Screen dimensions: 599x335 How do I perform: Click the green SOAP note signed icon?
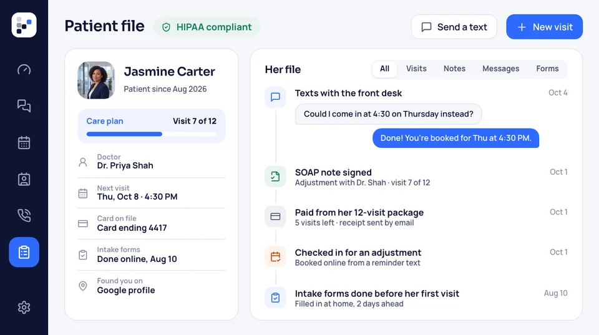(x=275, y=177)
